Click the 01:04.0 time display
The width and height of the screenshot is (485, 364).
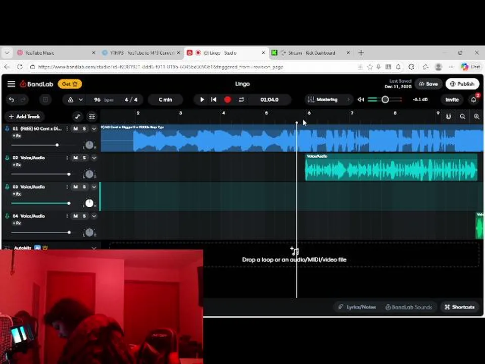click(x=269, y=100)
